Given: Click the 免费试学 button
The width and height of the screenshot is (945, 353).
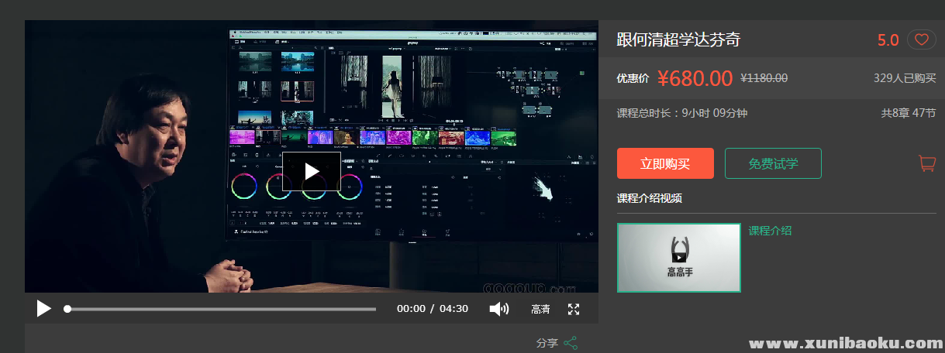Looking at the screenshot, I should pos(773,163).
